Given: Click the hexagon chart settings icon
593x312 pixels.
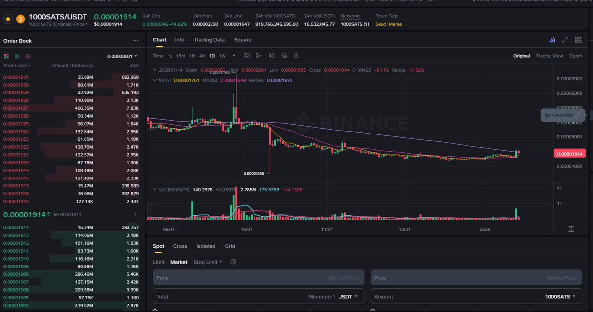Looking at the screenshot, I should pos(296,56).
